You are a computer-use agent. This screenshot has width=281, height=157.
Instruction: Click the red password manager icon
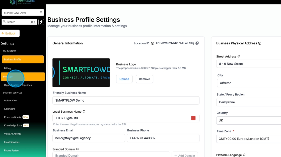coord(193,118)
